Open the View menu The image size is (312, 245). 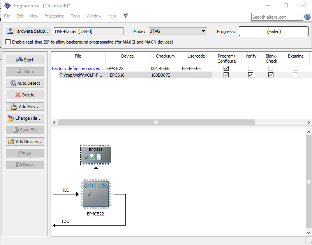(x=34, y=16)
